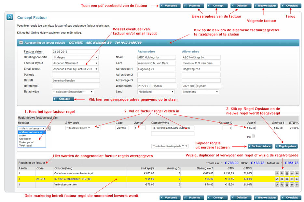Duplicate the Onderhoudswerkzaamheden April invoice line
The image size is (304, 202).
coord(282,173)
